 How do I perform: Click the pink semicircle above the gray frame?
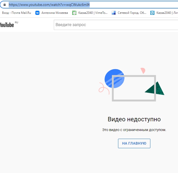(143, 71)
